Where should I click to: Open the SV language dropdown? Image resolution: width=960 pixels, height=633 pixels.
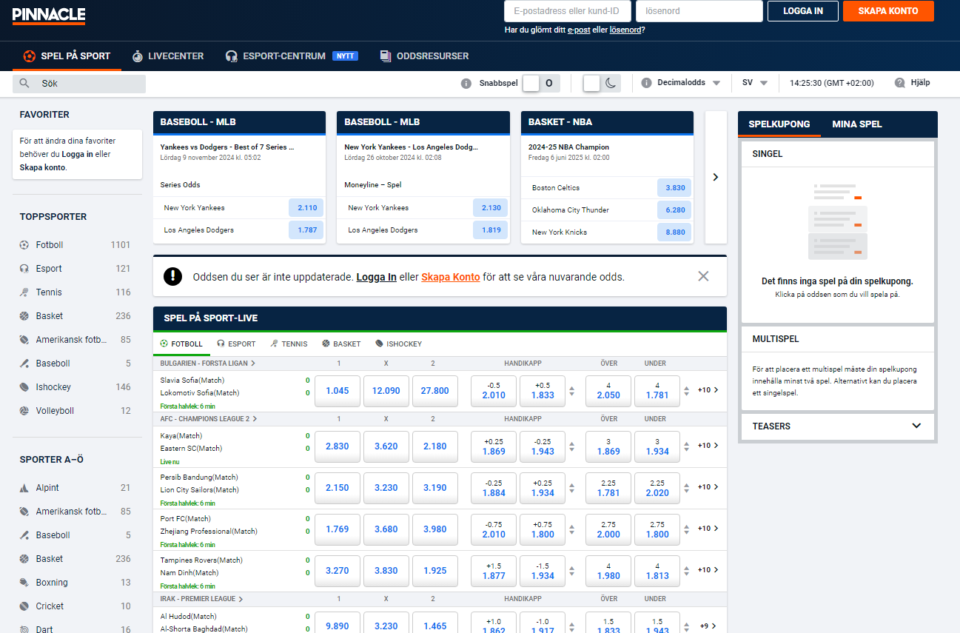(x=755, y=83)
